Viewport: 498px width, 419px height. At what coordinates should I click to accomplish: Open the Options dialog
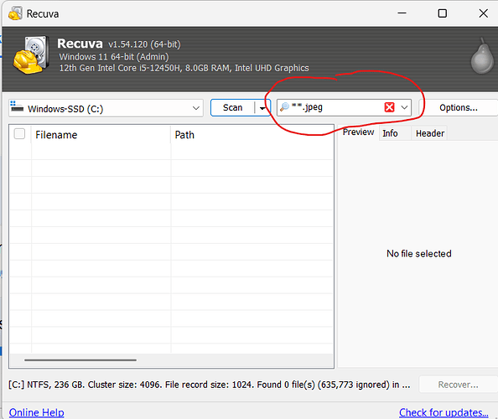(x=459, y=107)
